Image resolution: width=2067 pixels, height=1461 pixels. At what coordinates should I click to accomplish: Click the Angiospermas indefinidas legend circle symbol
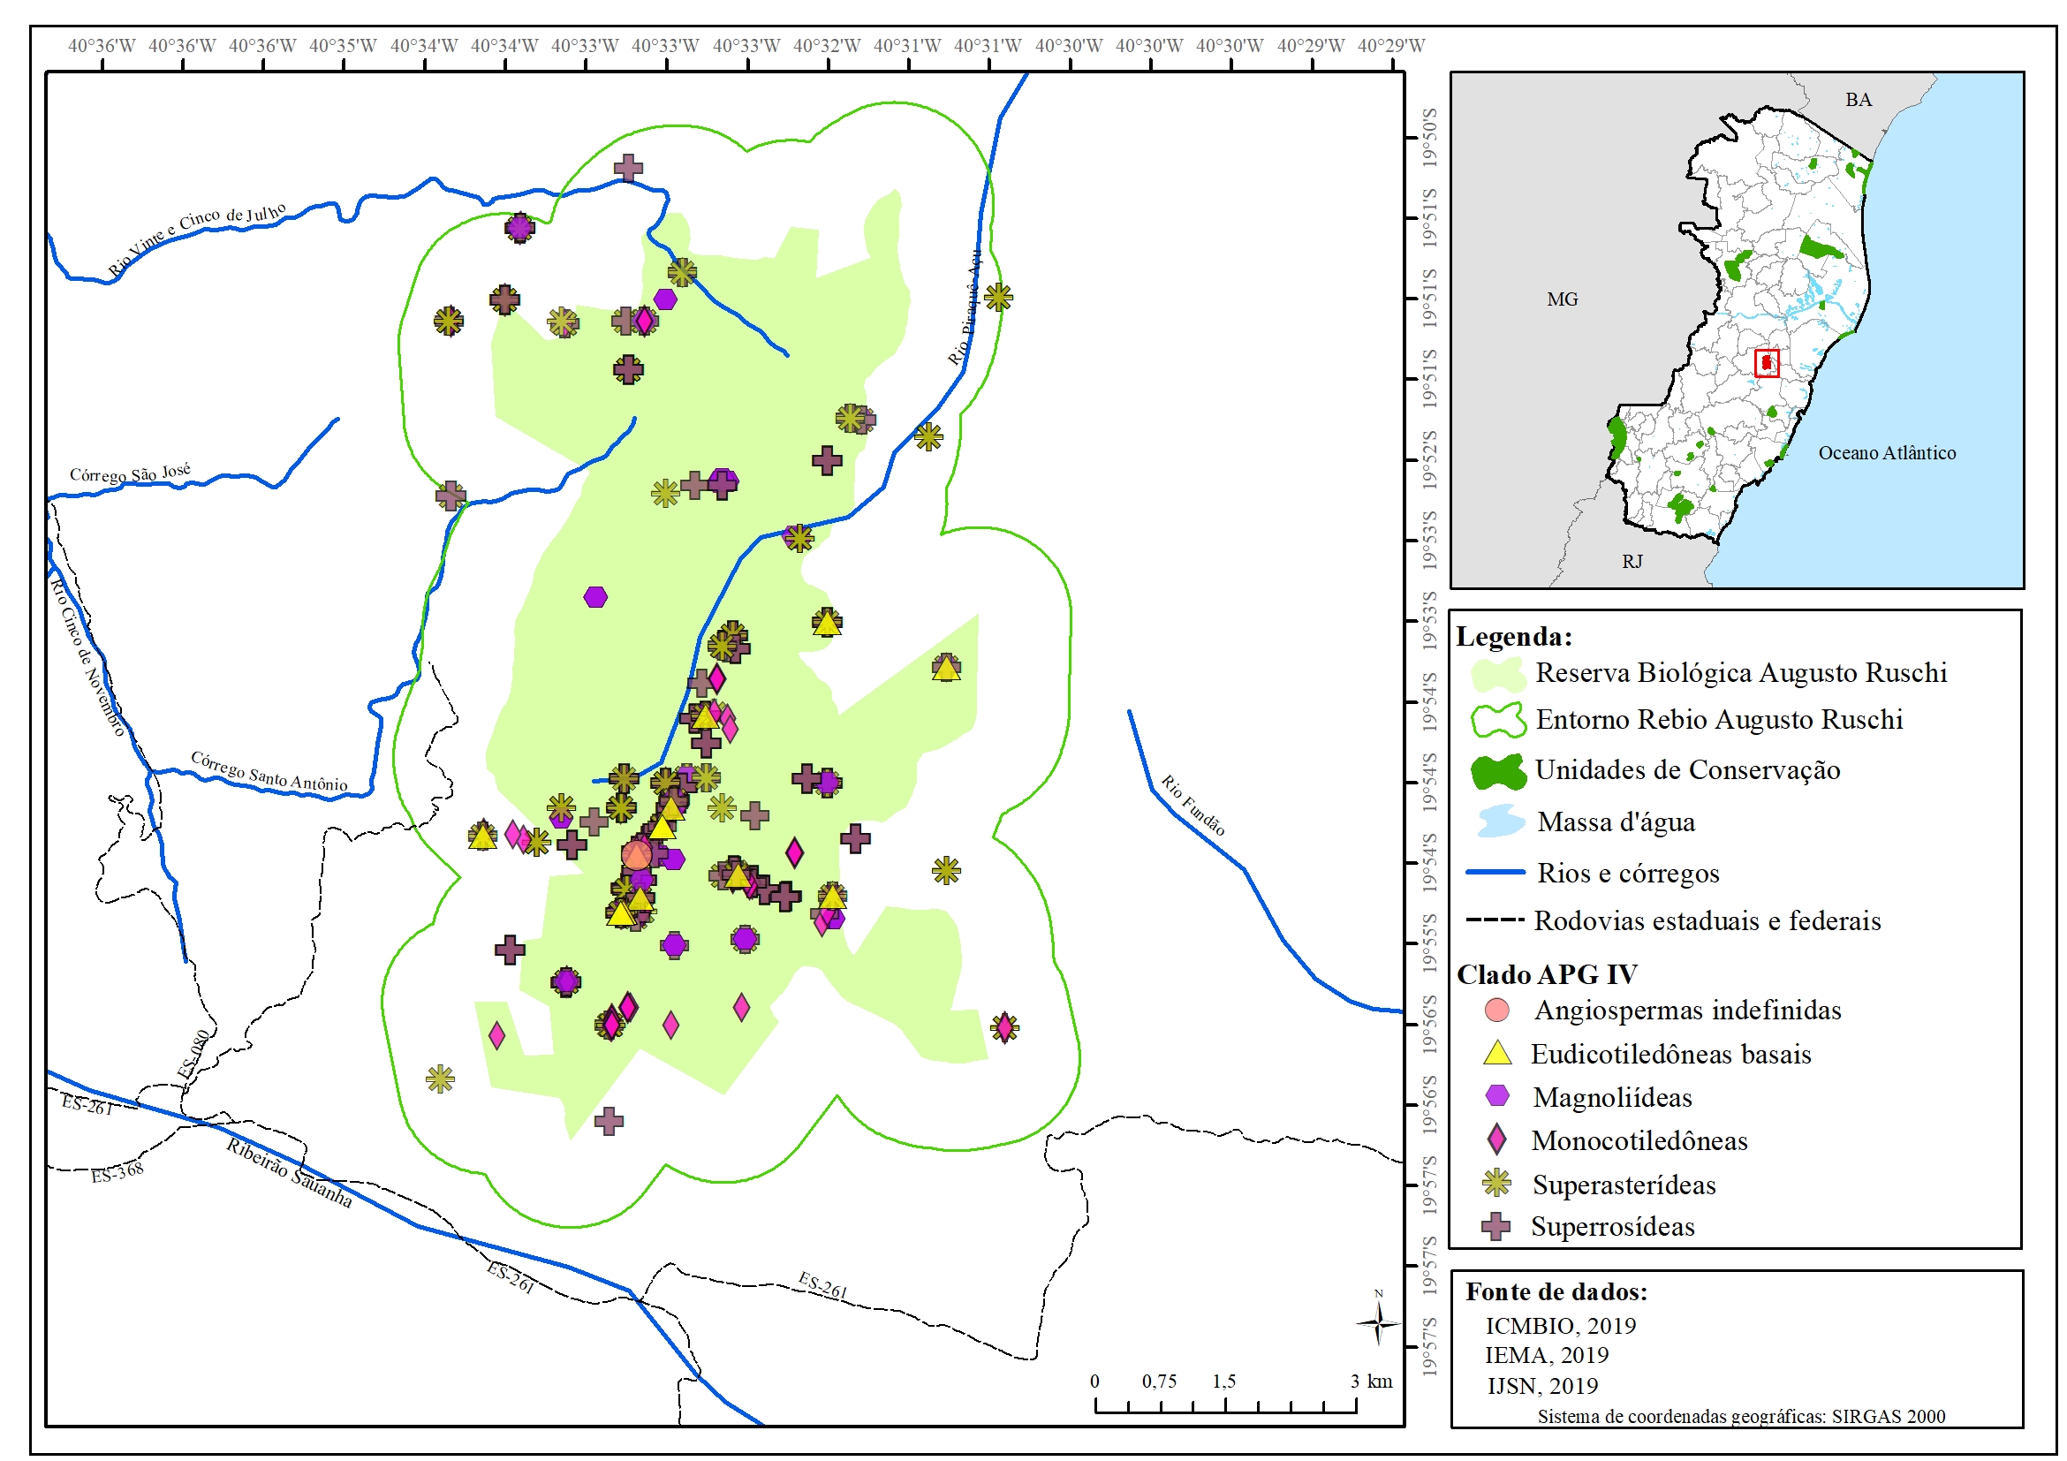pyautogui.click(x=1496, y=1010)
